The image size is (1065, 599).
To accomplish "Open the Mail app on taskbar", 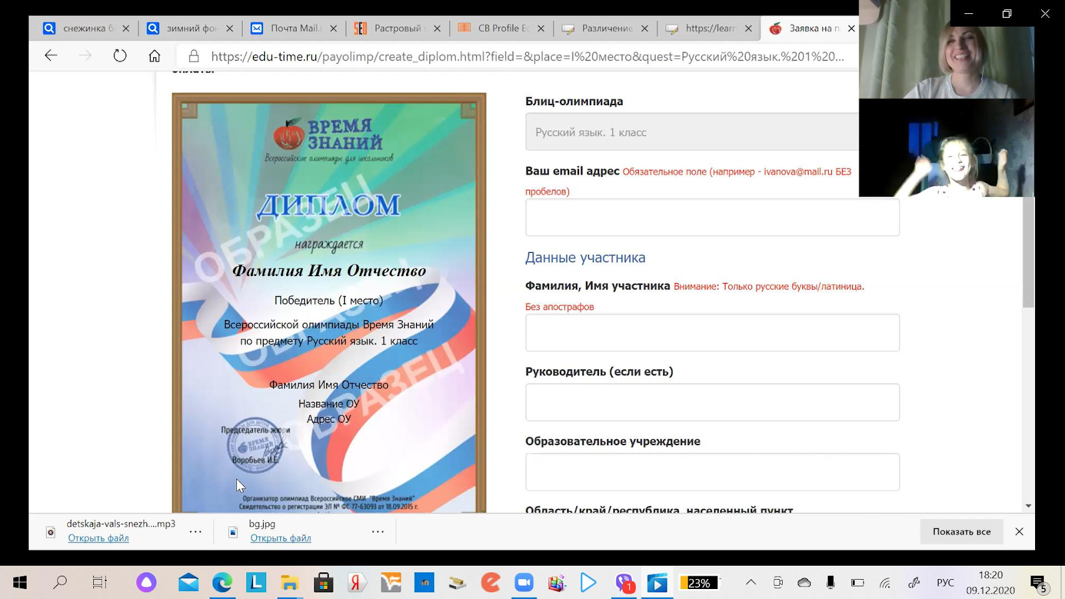I will (188, 583).
